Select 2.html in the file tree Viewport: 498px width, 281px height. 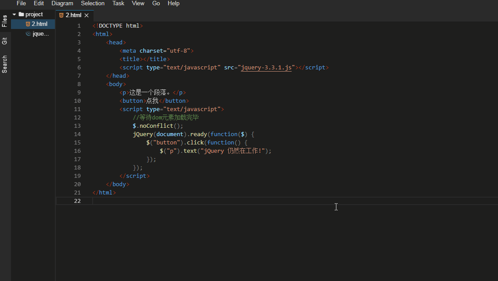point(33,24)
